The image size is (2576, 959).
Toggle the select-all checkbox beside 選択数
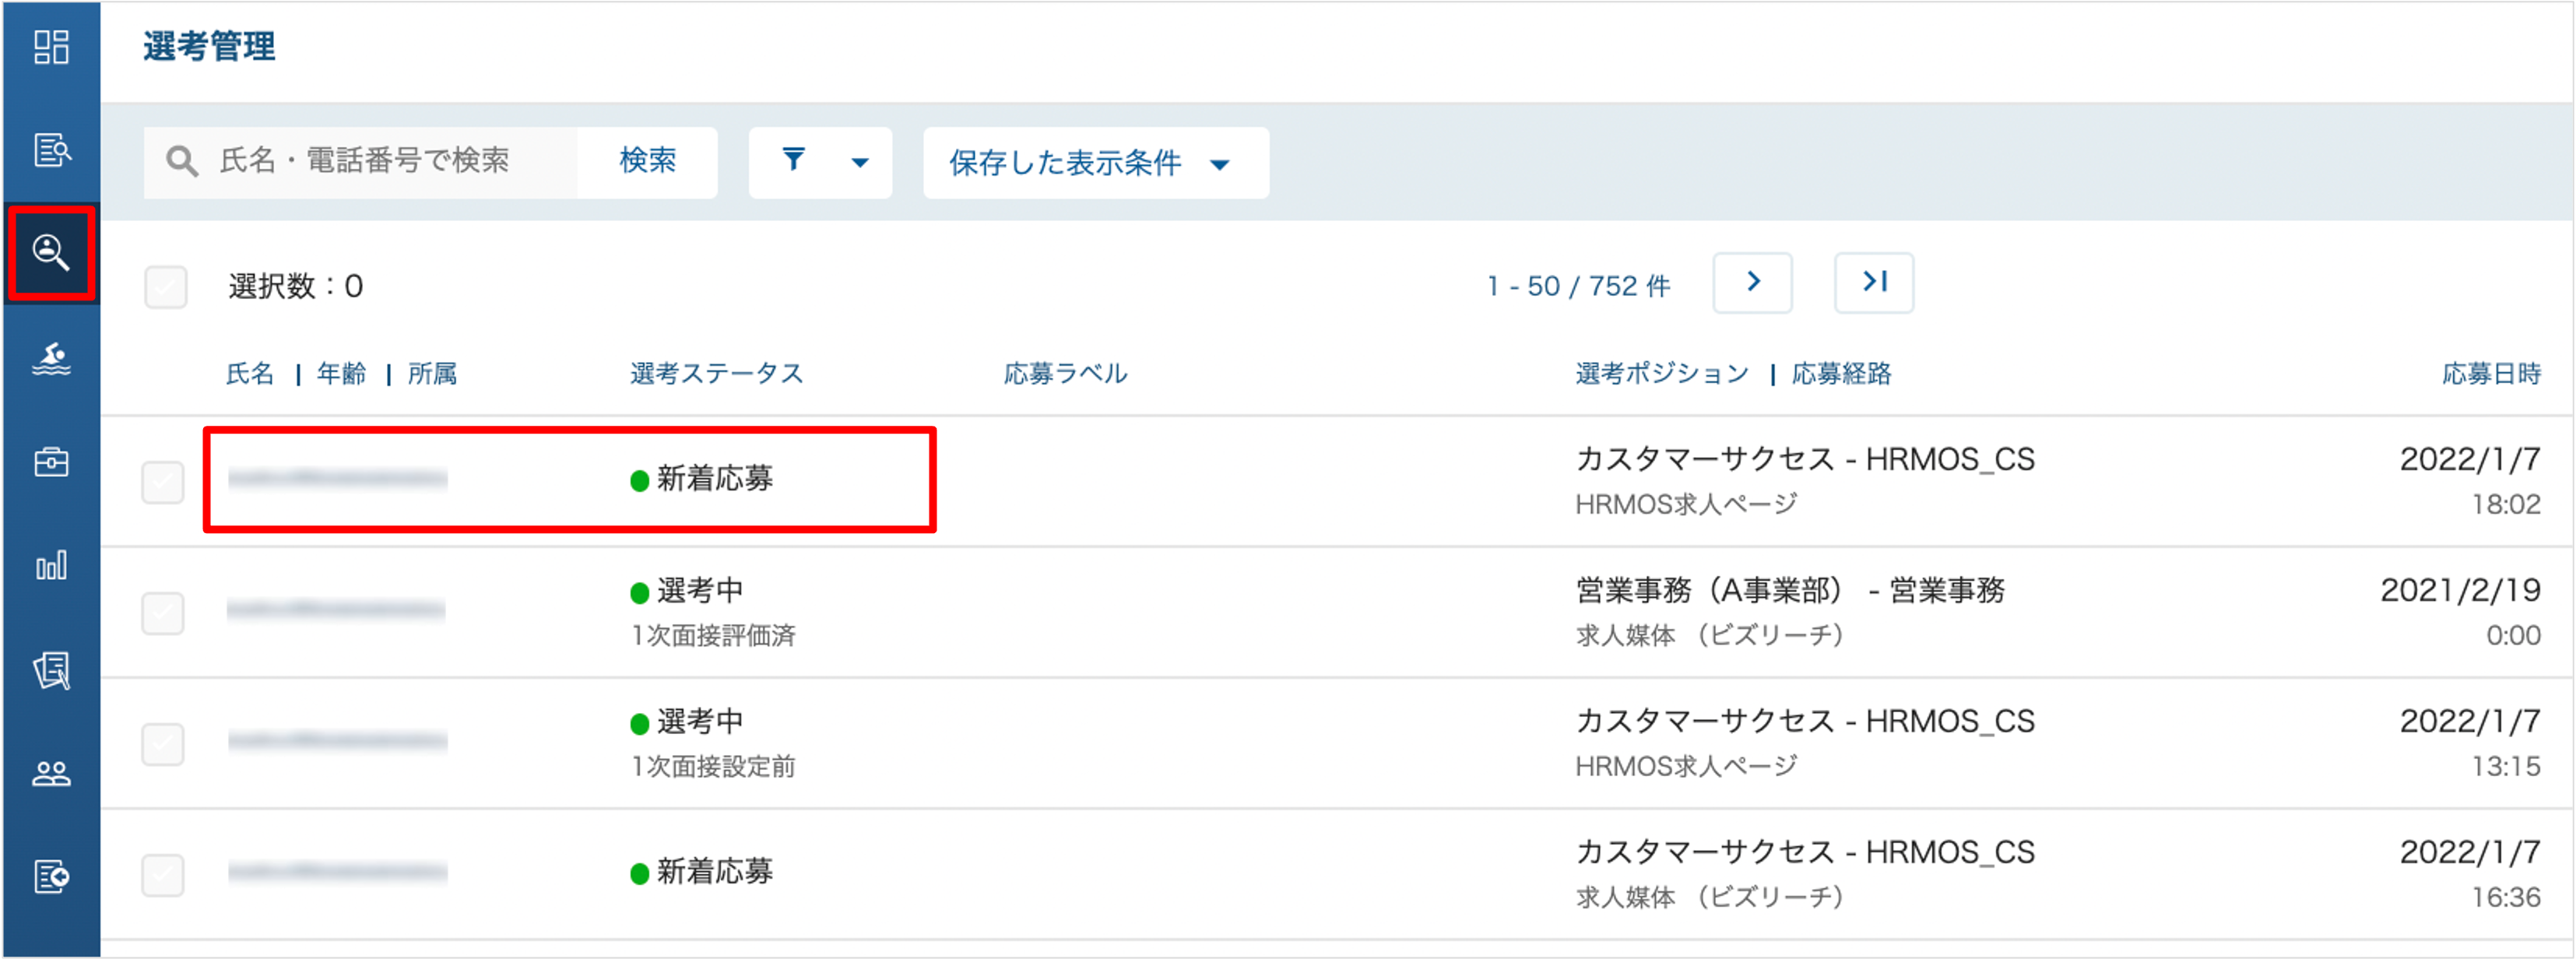tap(165, 287)
